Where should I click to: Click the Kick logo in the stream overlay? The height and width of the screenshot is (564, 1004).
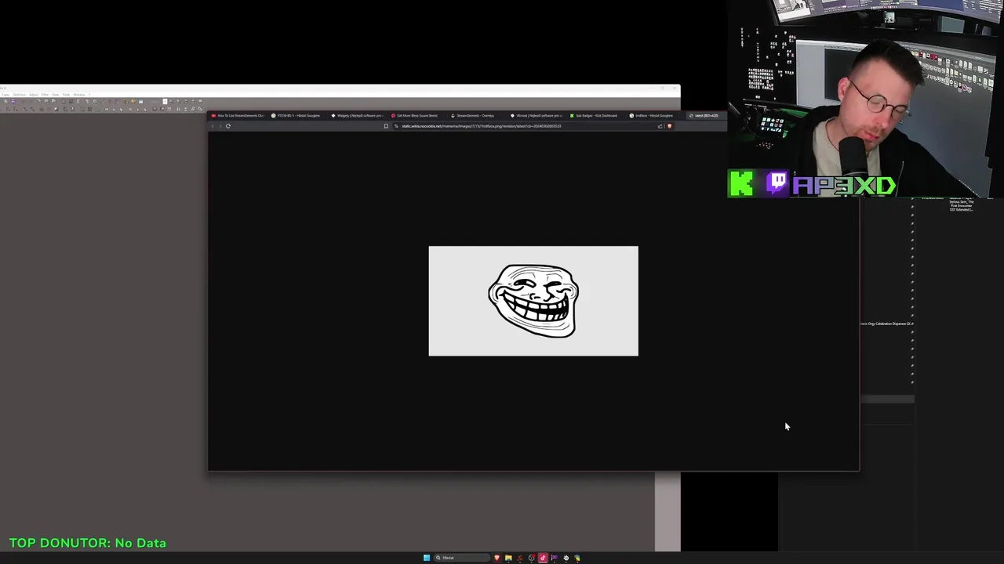click(x=742, y=184)
